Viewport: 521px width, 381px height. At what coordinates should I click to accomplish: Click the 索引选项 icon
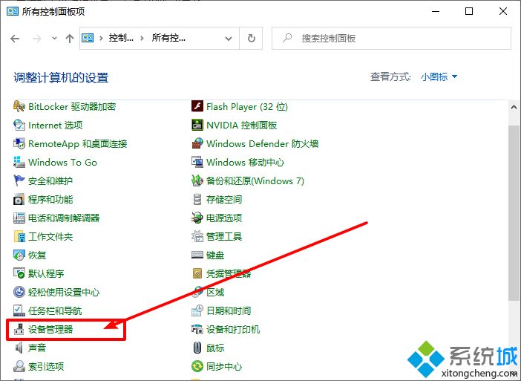[19, 367]
